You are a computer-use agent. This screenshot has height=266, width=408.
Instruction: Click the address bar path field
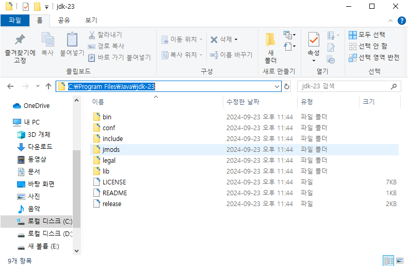tap(168, 86)
